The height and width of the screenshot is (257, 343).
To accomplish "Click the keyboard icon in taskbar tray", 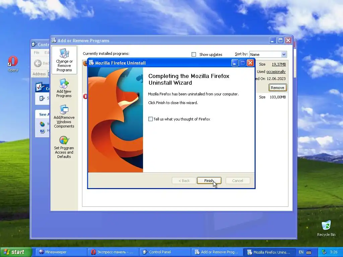I will pos(309,252).
